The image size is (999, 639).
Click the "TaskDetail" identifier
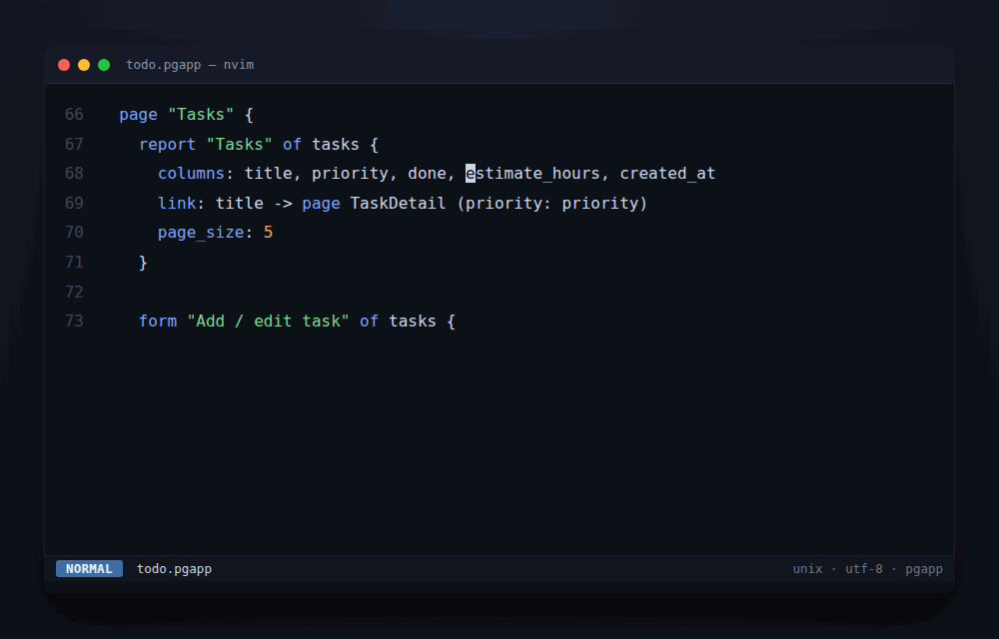398,203
